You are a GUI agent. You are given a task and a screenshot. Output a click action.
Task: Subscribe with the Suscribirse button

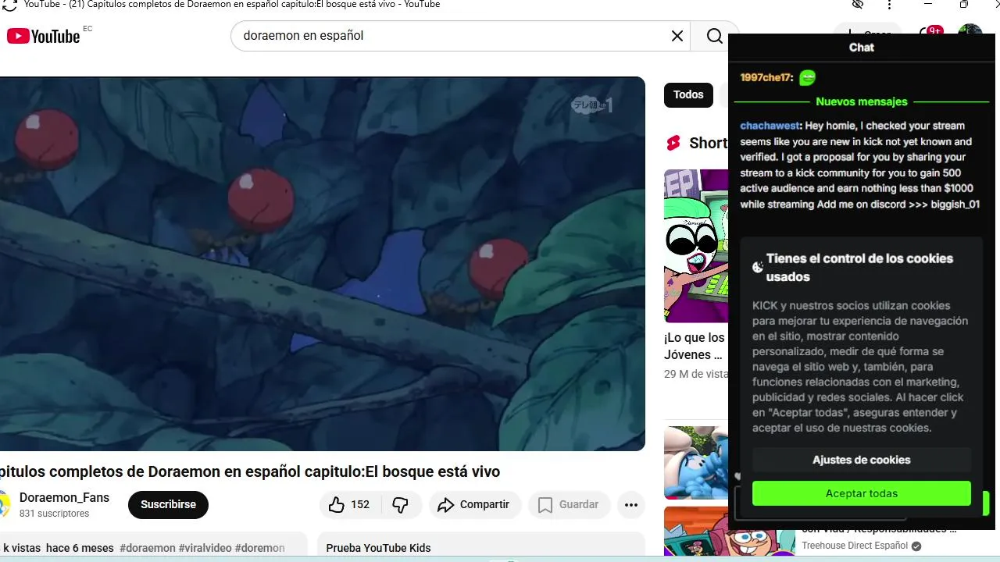point(168,505)
